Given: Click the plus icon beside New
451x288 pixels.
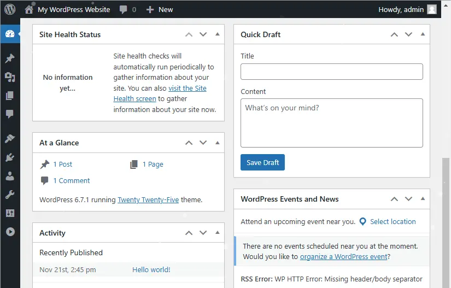Looking at the screenshot, I should click(150, 10).
